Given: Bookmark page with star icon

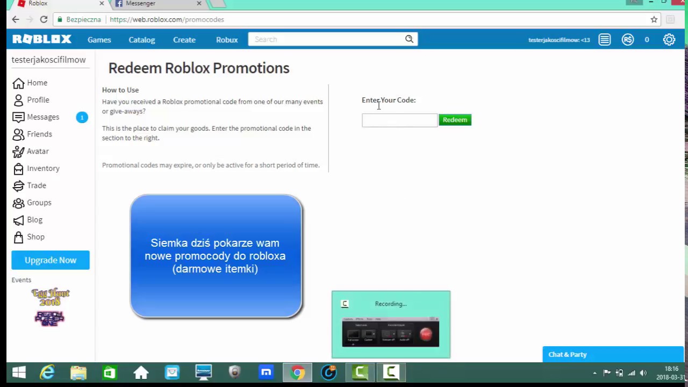Looking at the screenshot, I should 654,19.
